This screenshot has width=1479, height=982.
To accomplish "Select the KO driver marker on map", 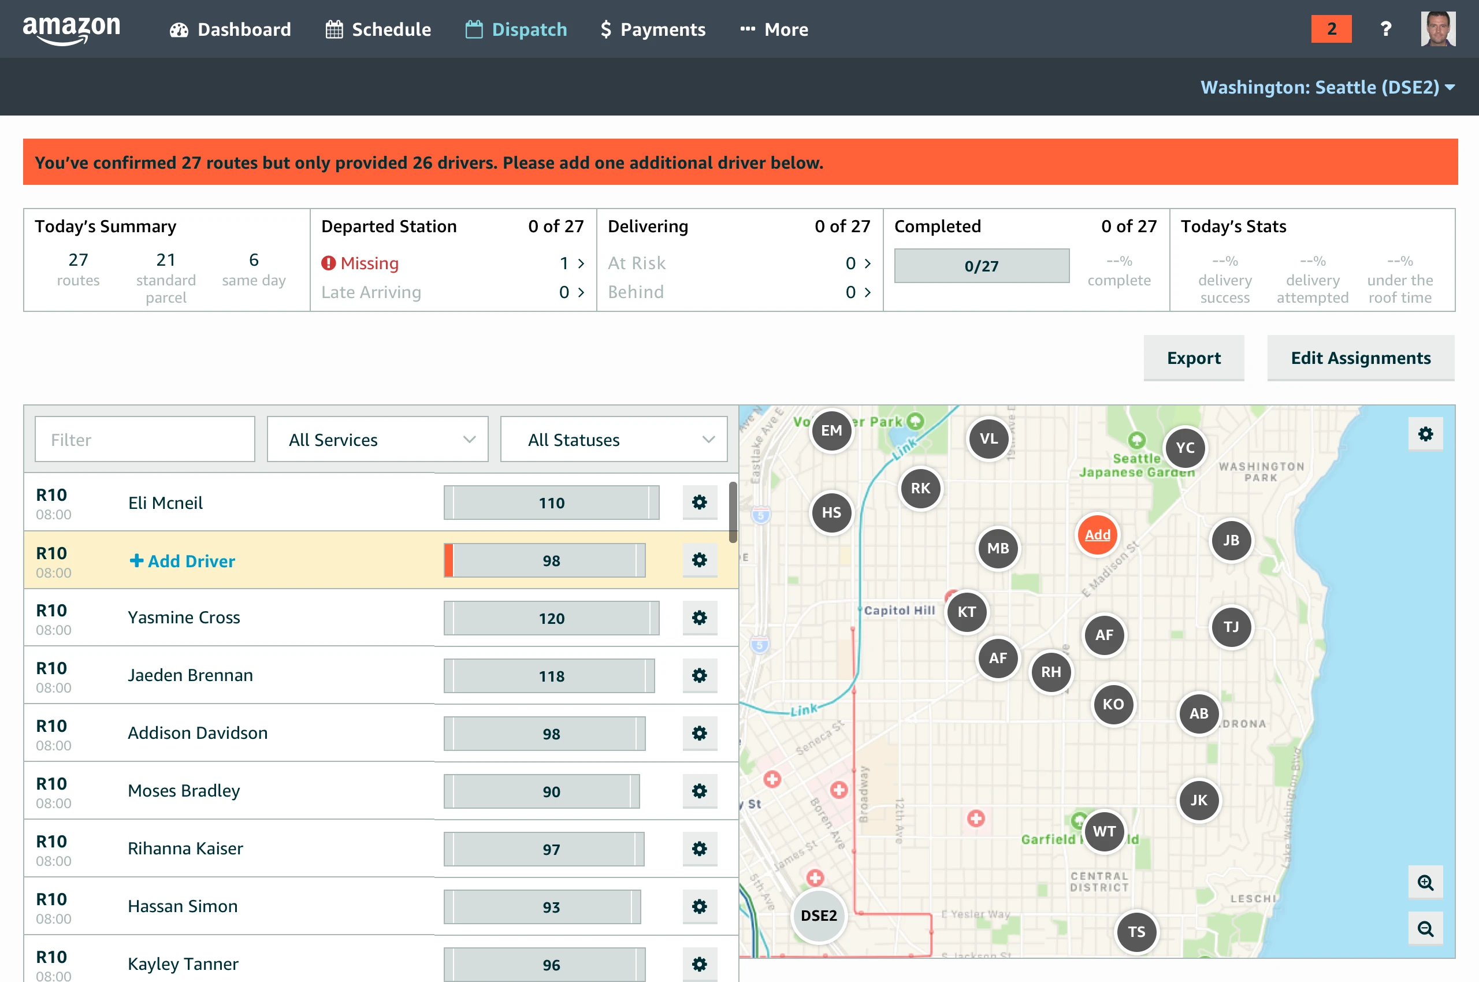I will point(1113,704).
